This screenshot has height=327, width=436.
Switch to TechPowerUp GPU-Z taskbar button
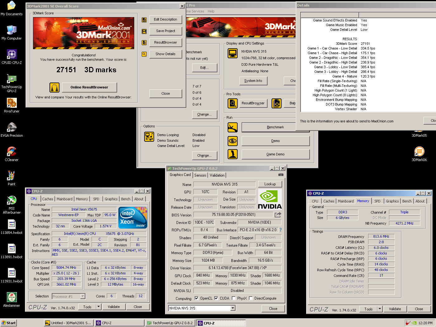pyautogui.click(x=170, y=323)
